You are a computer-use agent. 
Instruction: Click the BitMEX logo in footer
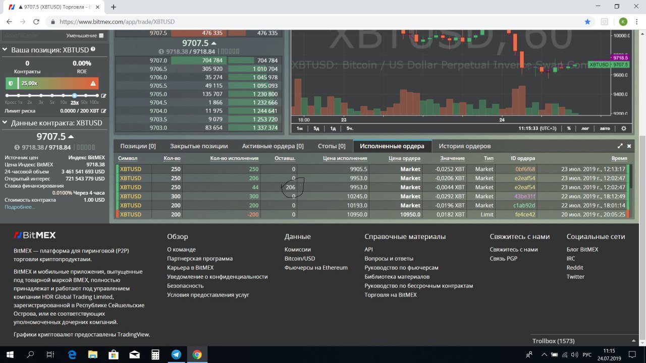pos(35,235)
